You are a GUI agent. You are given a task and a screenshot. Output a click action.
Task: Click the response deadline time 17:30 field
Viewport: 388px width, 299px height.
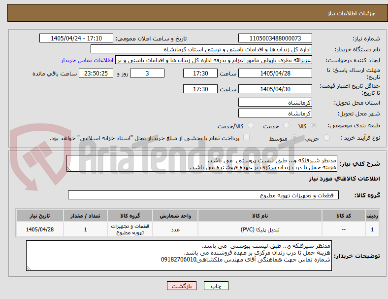[200, 74]
